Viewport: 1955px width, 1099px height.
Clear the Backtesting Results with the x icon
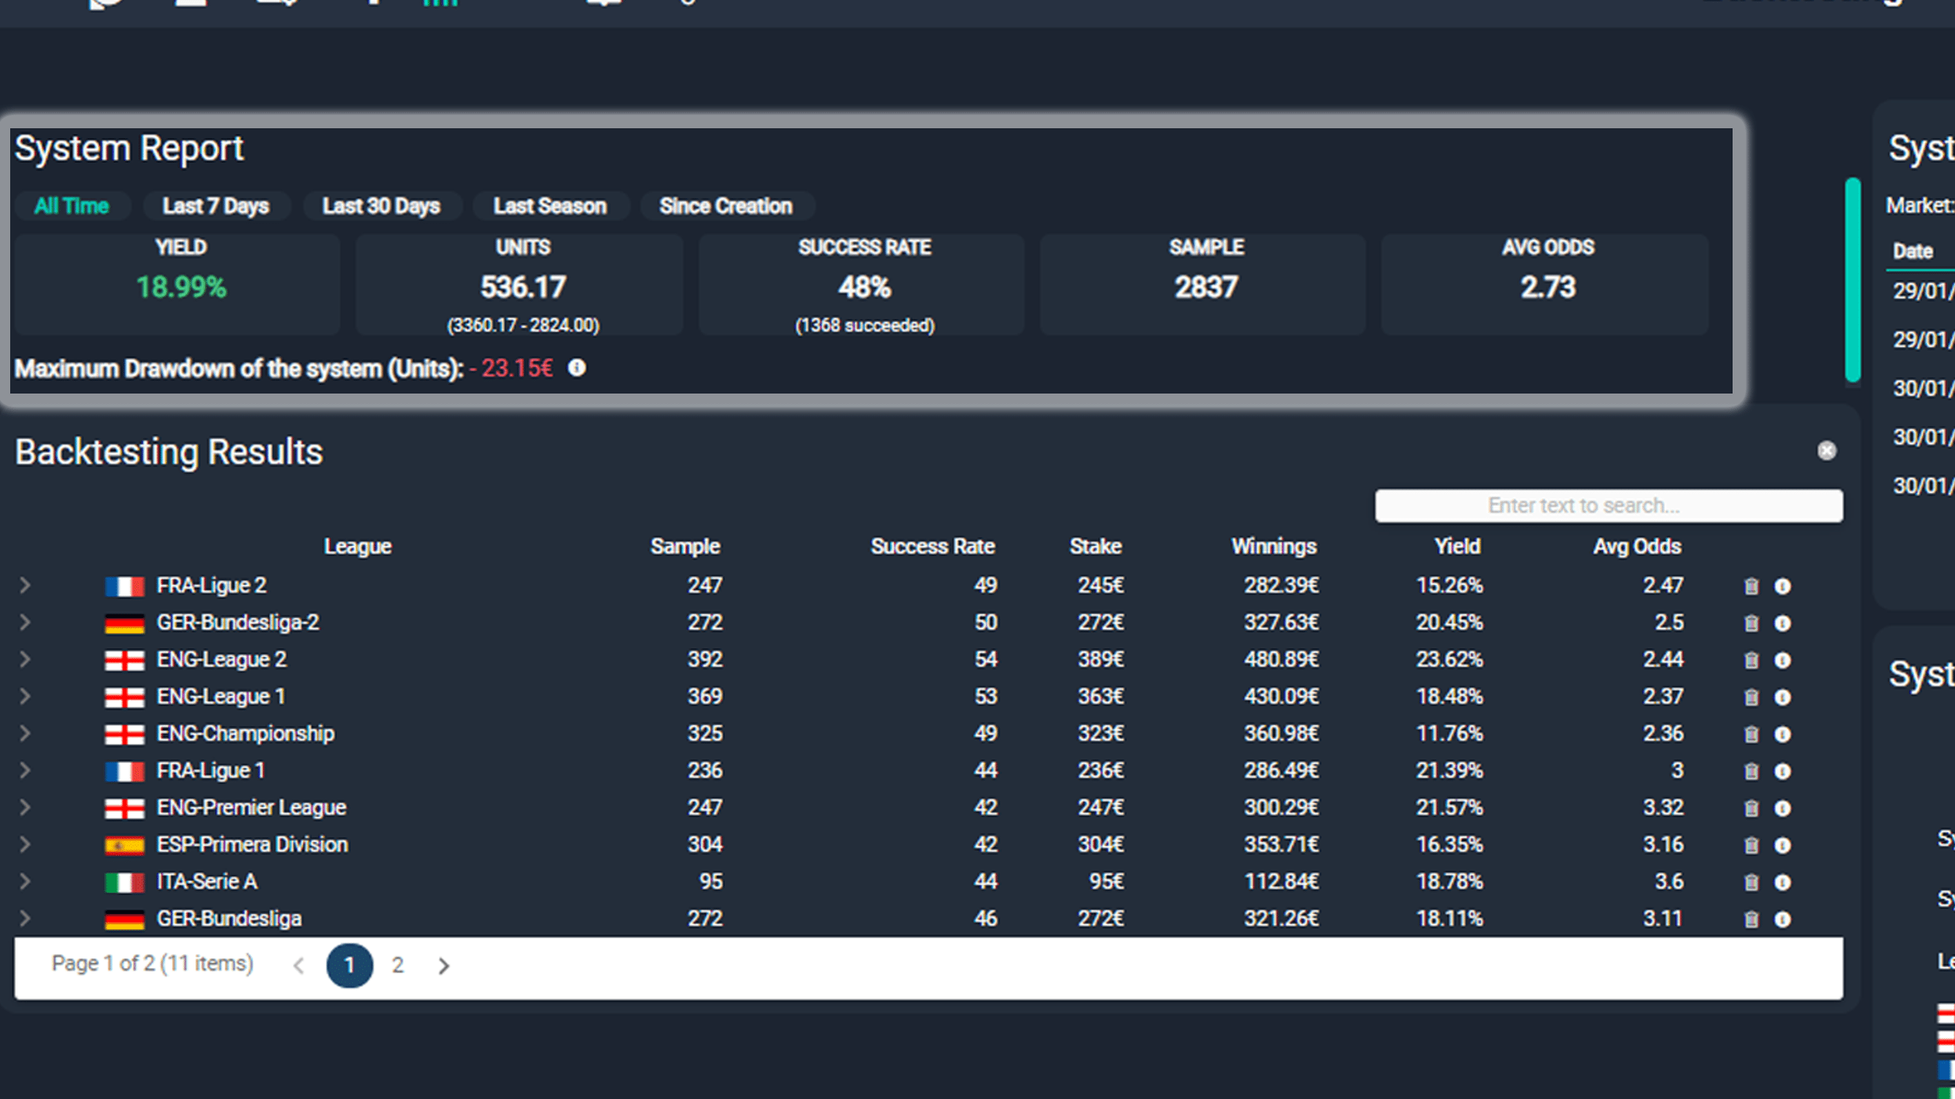(x=1827, y=450)
